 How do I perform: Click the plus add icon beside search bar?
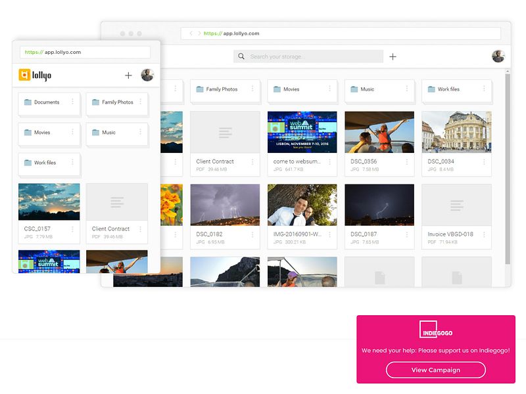tap(393, 56)
